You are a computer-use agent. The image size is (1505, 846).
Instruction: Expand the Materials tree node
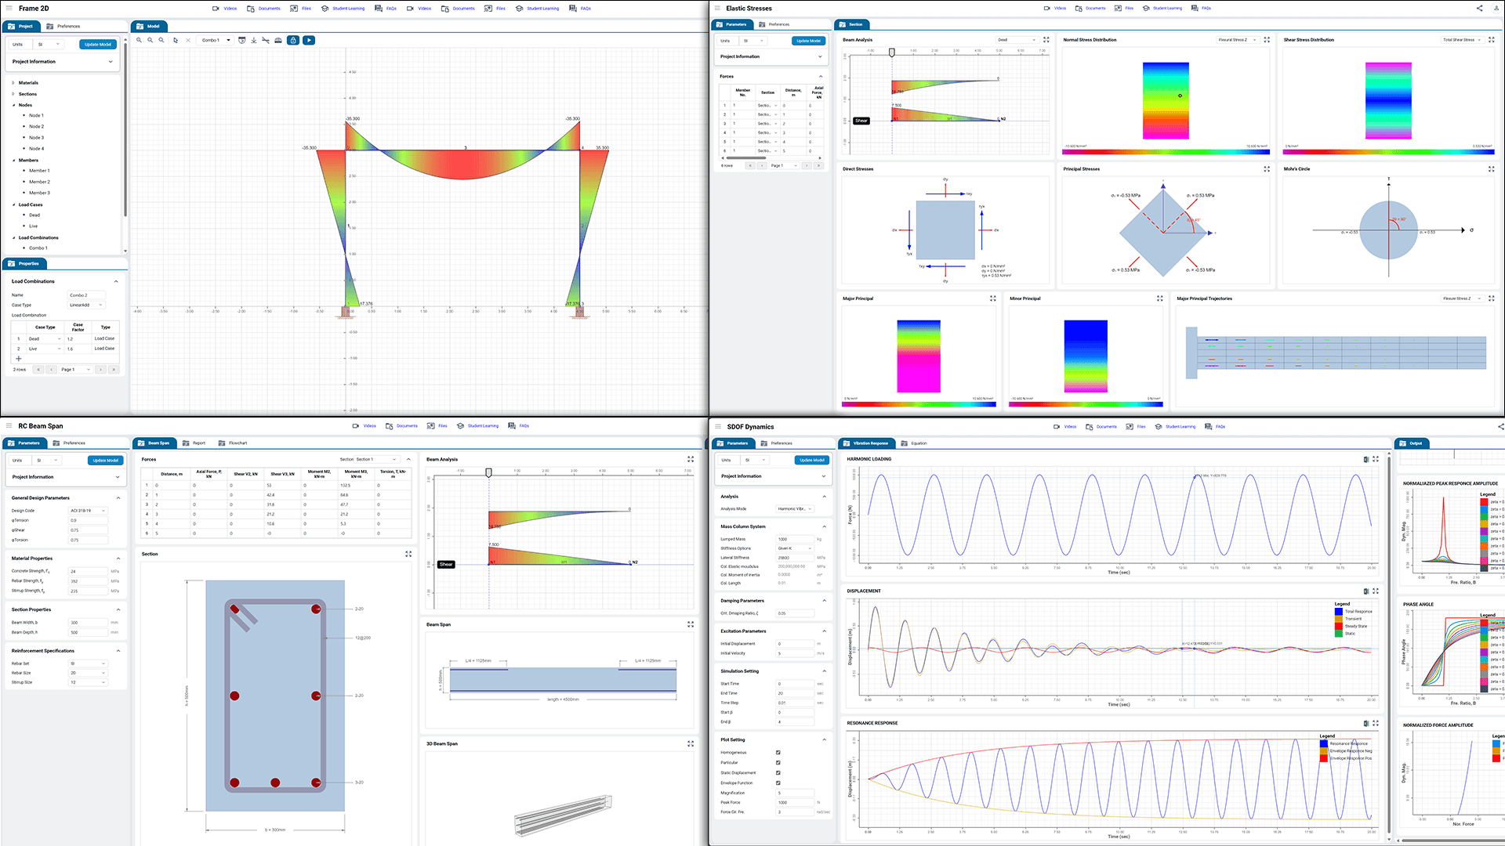pos(13,83)
